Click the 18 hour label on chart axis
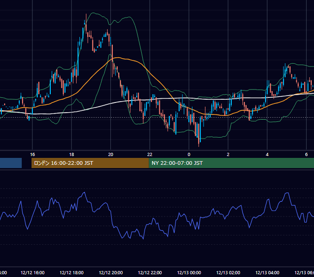Screen dimensions: 314x277 [72, 155]
